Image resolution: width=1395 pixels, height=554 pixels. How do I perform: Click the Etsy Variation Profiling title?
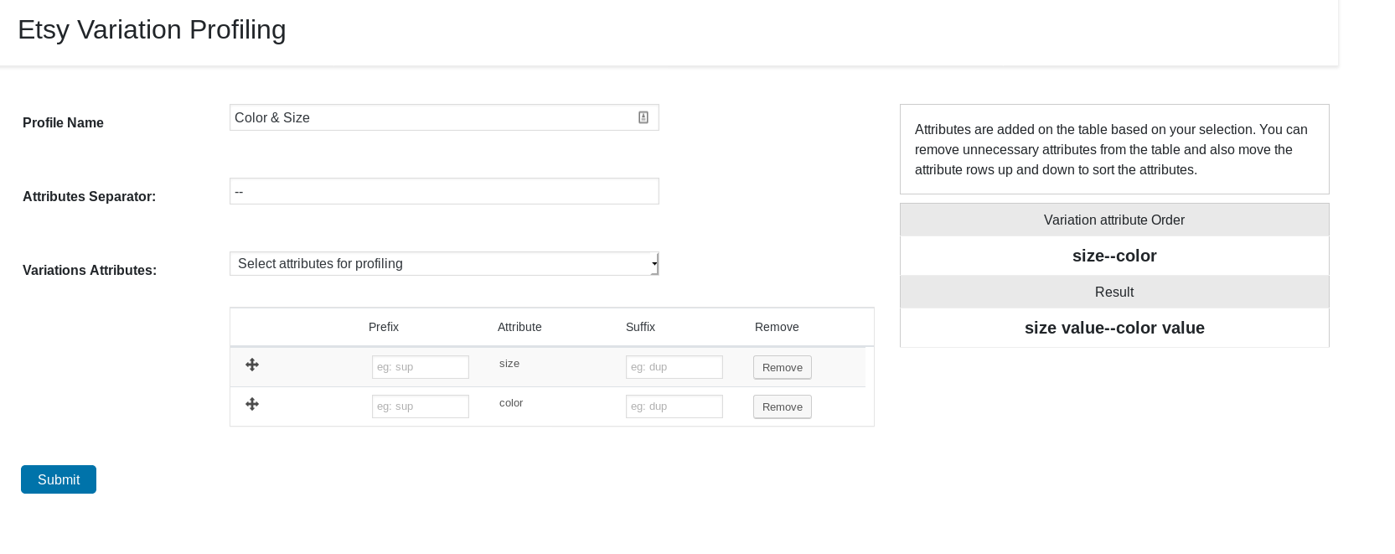152,29
